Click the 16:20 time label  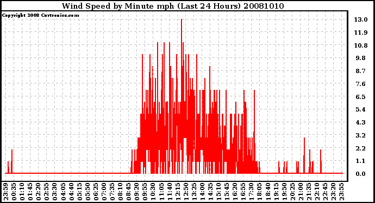coord(235,192)
